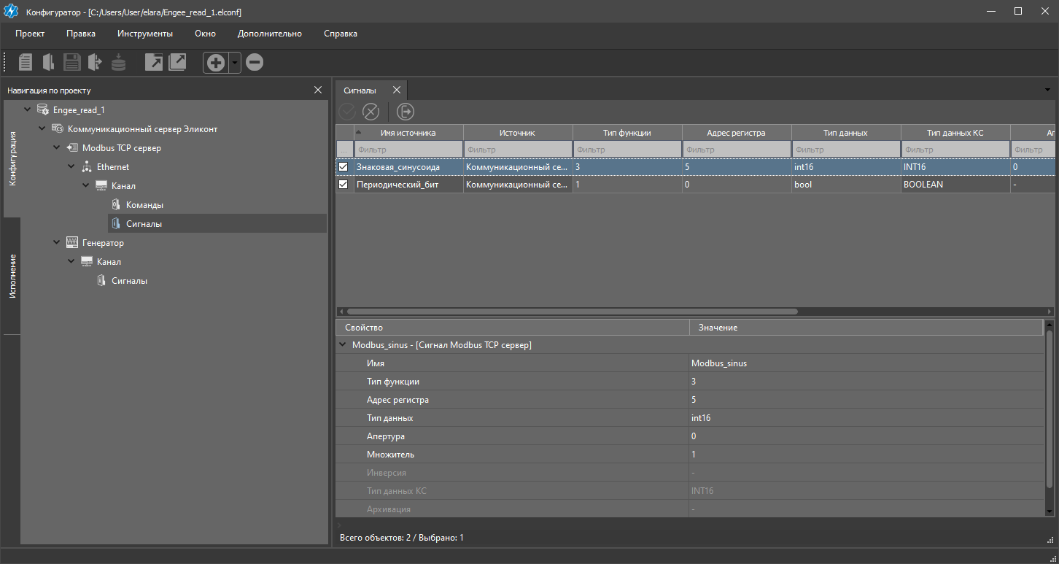Sort table by Тип функции column header
This screenshot has height=564, width=1059.
tap(627, 133)
